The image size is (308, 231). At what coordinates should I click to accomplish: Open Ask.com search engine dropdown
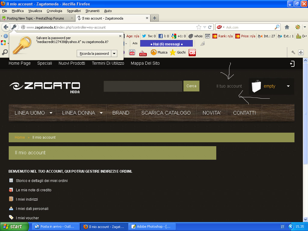(223, 27)
